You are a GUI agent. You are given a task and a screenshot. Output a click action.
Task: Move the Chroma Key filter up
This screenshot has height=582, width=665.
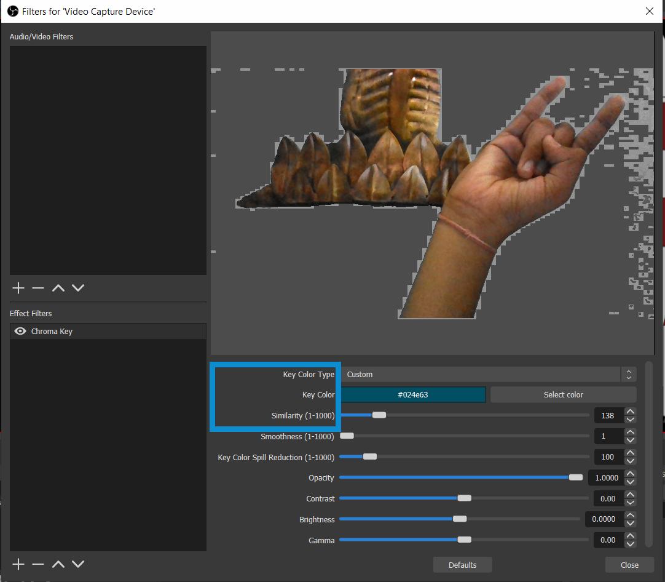point(58,564)
